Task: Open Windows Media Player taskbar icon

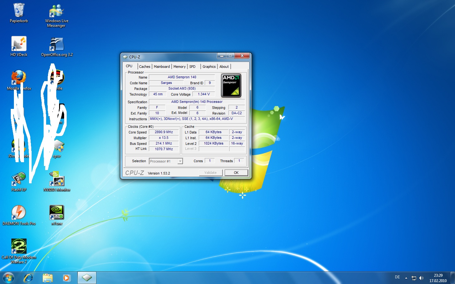Action: click(x=66, y=278)
